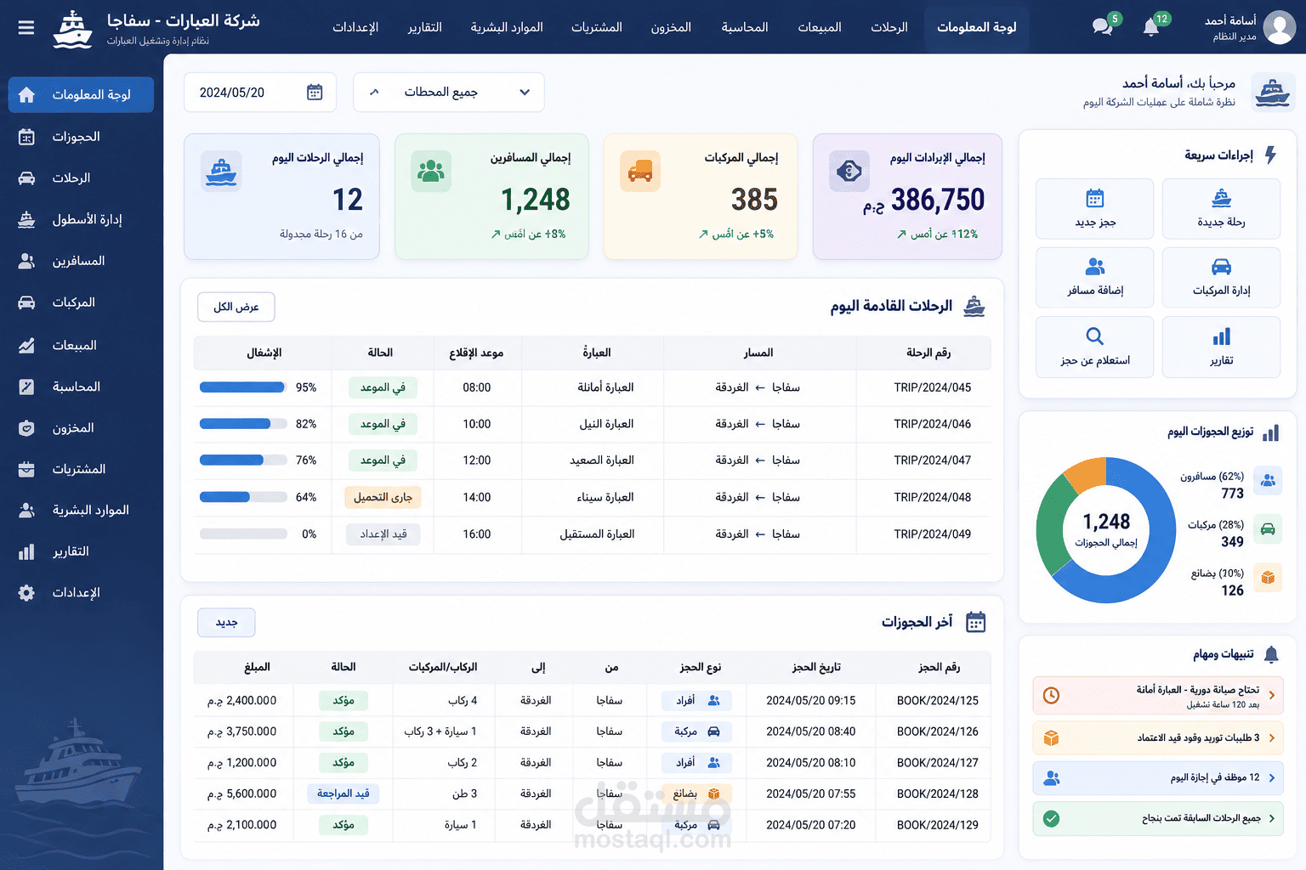The width and height of the screenshot is (1306, 870).
Task: Open الموارد البشرية in the top menu
Action: click(x=507, y=27)
